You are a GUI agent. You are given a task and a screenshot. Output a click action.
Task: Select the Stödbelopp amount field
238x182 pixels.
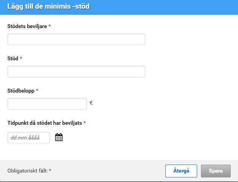pos(47,104)
